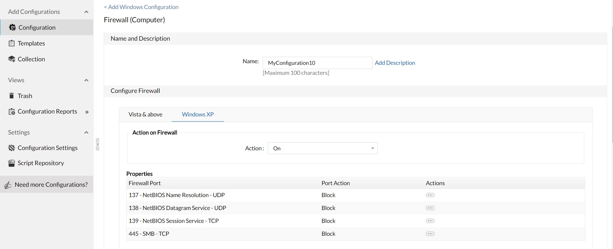This screenshot has width=613, height=249.
Task: Collapse the Settings sidebar section
Action: (86, 133)
